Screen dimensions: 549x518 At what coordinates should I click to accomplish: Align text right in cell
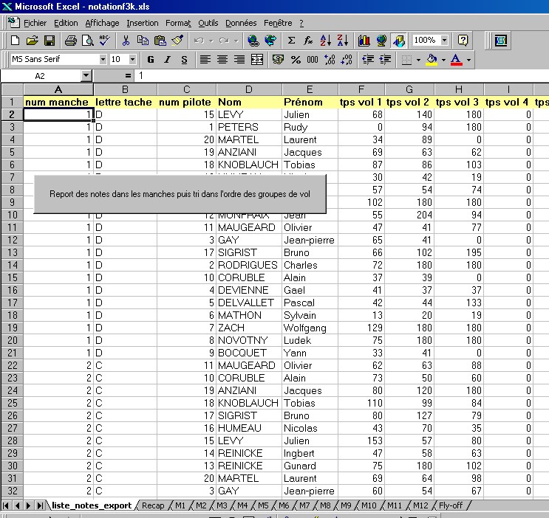click(239, 60)
